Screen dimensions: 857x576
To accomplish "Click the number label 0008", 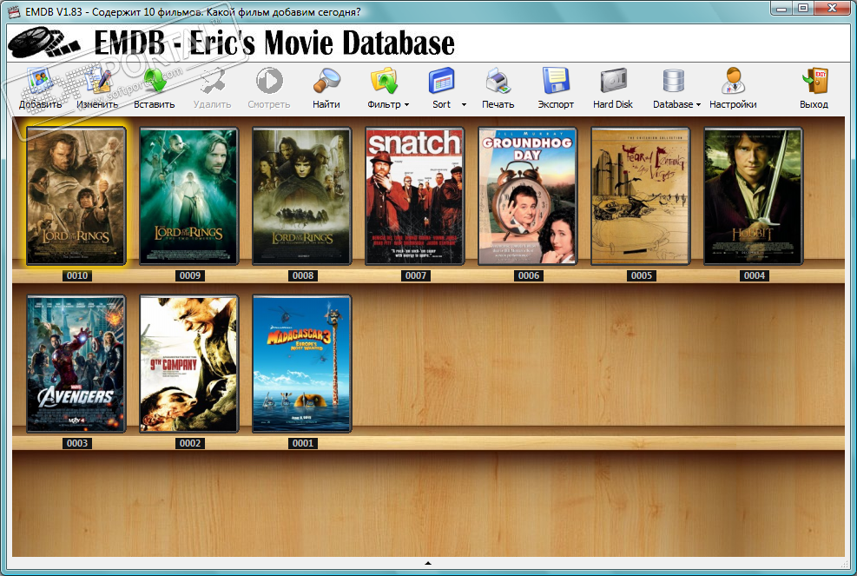I will point(303,275).
